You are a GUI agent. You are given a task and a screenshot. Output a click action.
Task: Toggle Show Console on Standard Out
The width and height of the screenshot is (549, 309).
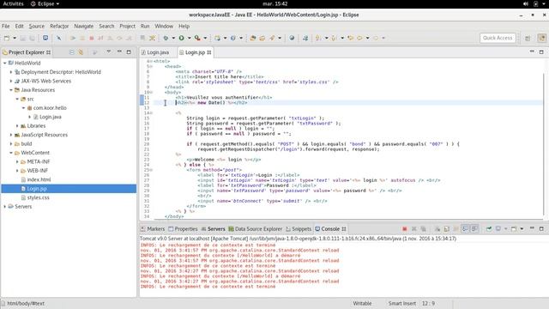pos(465,229)
